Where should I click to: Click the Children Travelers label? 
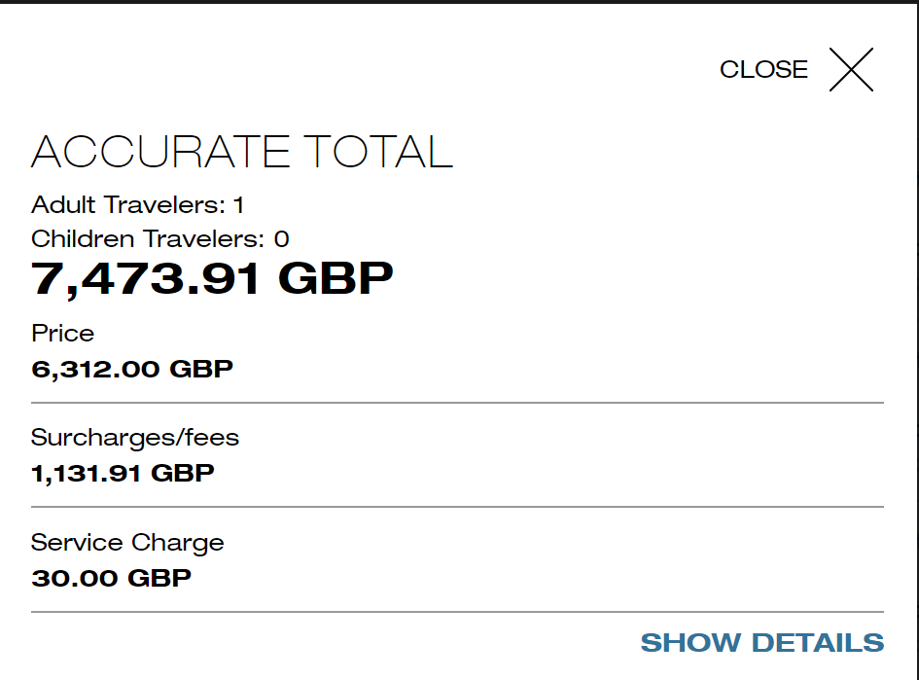[x=148, y=238]
